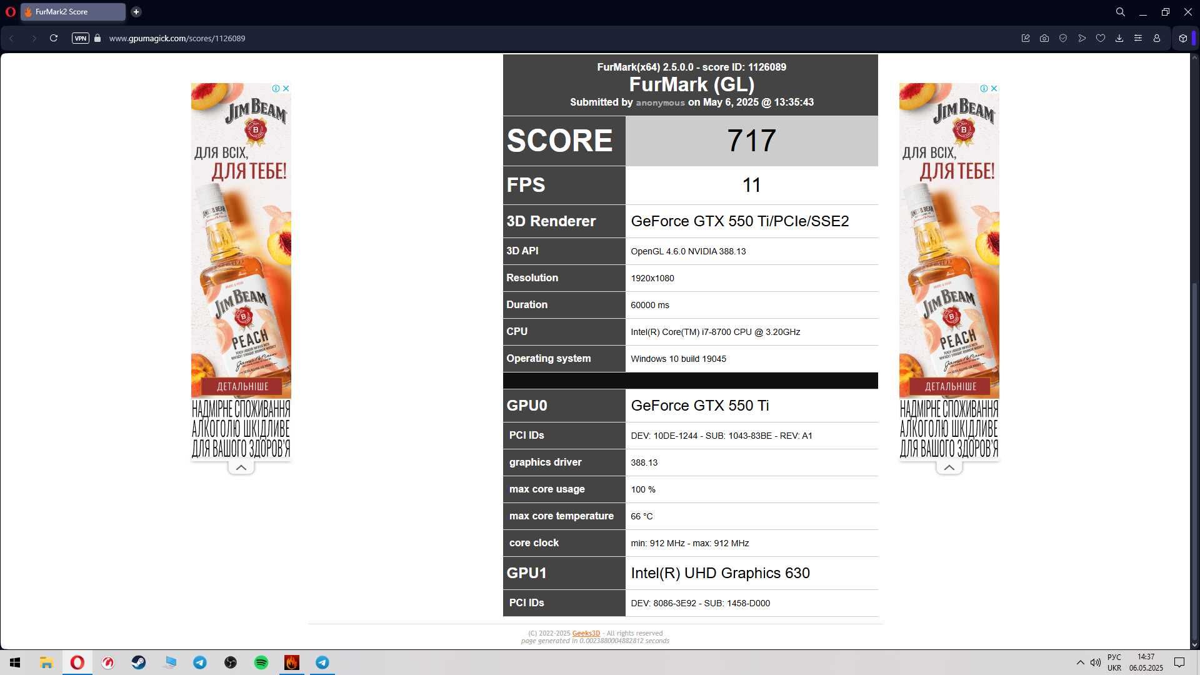Close the right Jim Beam ad
Viewport: 1200px width, 675px height.
pos(994,88)
